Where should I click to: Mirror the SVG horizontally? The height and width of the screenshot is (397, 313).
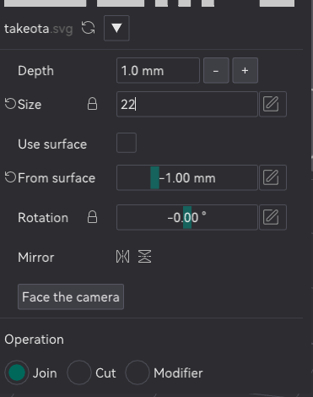point(123,257)
